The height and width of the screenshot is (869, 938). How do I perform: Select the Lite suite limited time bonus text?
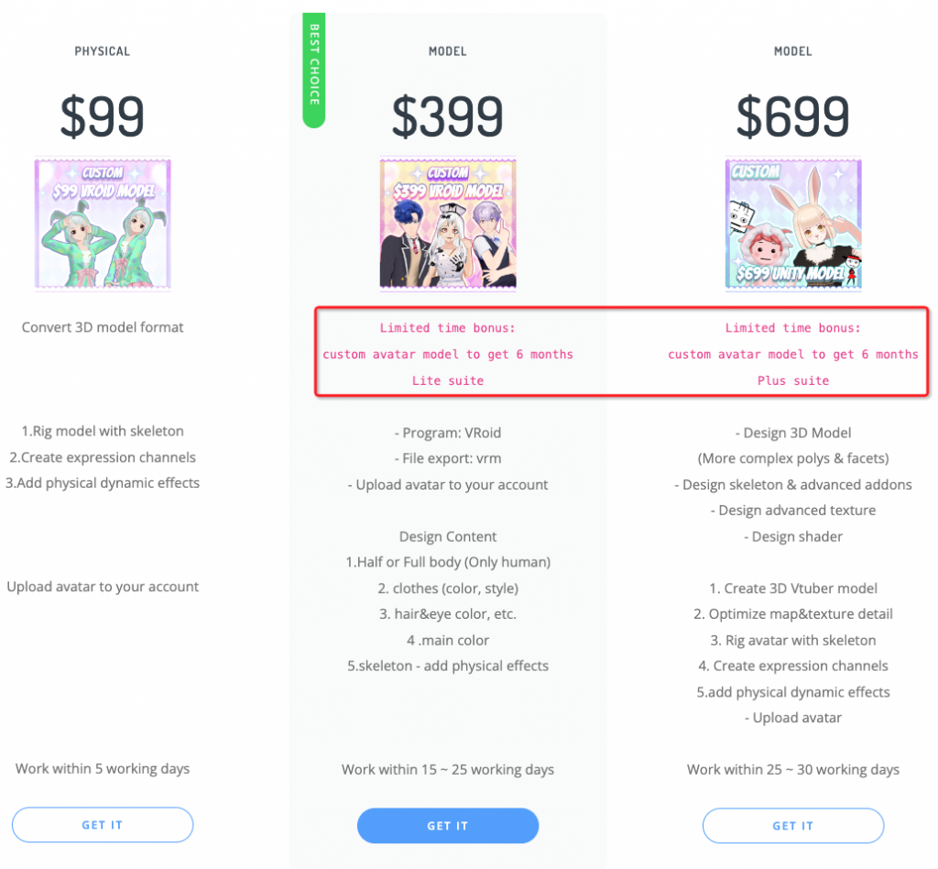coord(447,354)
